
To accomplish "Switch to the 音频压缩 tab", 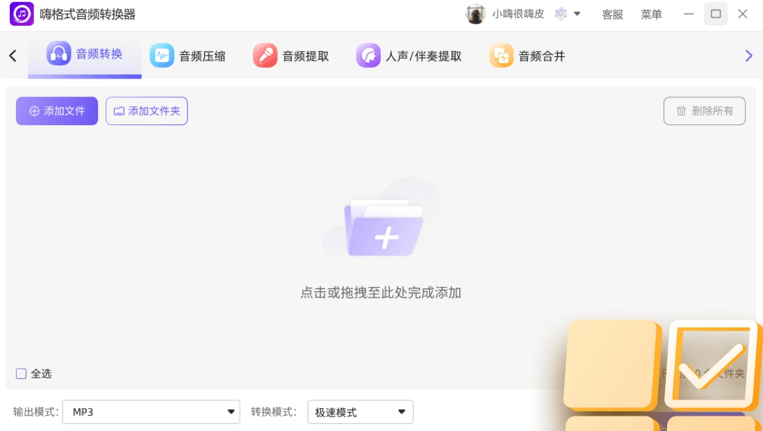I will 188,56.
